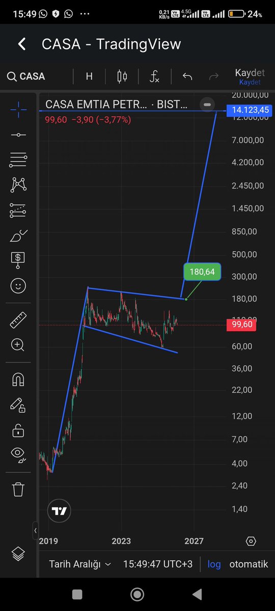
Task: Tap the back arrow beside CASA - TradingView
Action: (x=22, y=44)
